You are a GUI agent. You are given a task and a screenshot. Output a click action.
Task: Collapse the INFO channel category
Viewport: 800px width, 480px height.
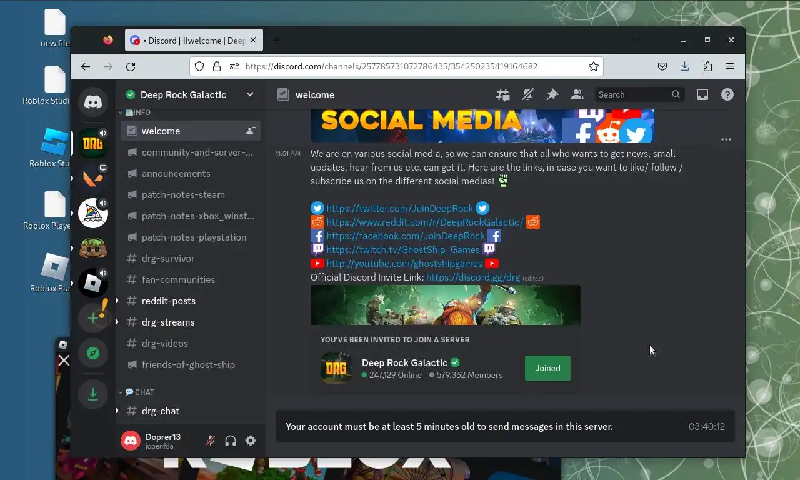[136, 112]
